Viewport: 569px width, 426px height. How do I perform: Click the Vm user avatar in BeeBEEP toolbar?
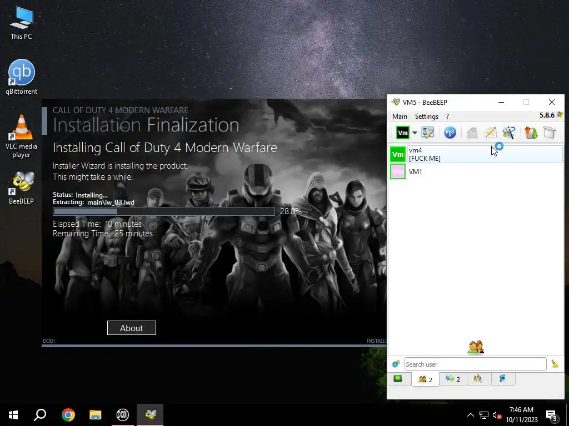402,133
